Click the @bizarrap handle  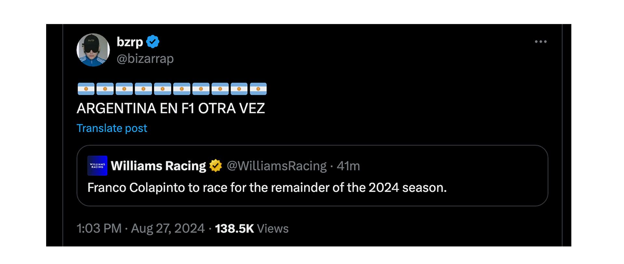click(x=145, y=59)
